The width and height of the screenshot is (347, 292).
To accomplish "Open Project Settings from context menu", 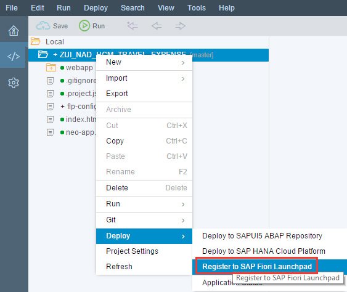I will pos(144,251).
